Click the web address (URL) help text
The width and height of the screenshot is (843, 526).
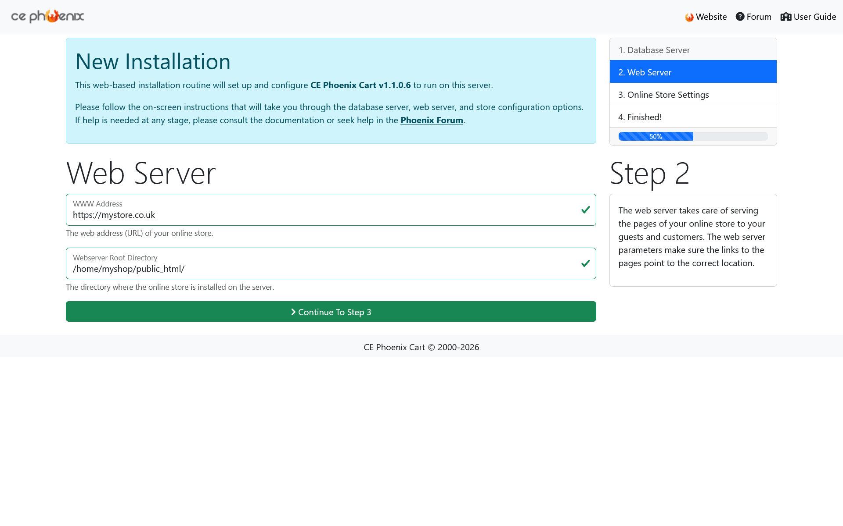140,233
